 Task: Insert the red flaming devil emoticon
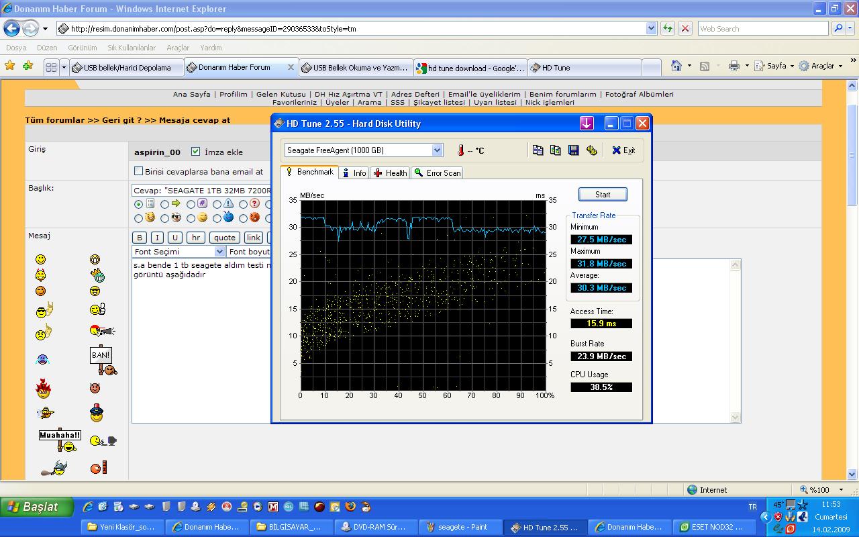pyautogui.click(x=44, y=388)
